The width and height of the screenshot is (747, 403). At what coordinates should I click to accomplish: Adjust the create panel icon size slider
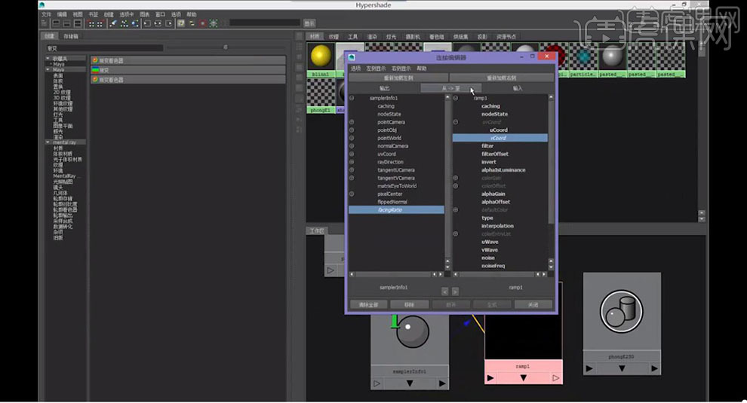click(x=226, y=47)
